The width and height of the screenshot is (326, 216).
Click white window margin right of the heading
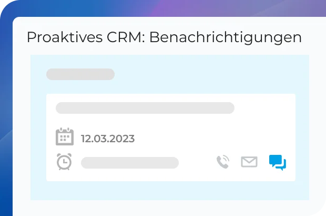pos(314,37)
